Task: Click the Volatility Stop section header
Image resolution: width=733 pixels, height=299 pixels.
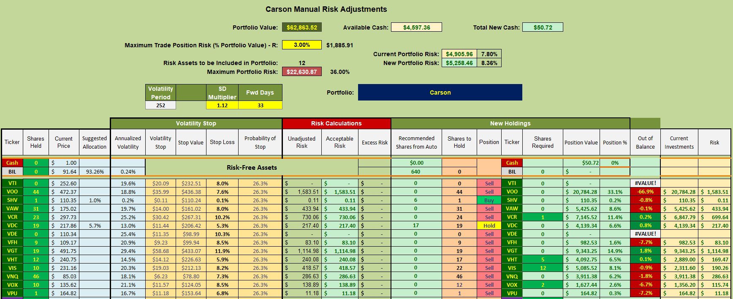Action: point(196,123)
